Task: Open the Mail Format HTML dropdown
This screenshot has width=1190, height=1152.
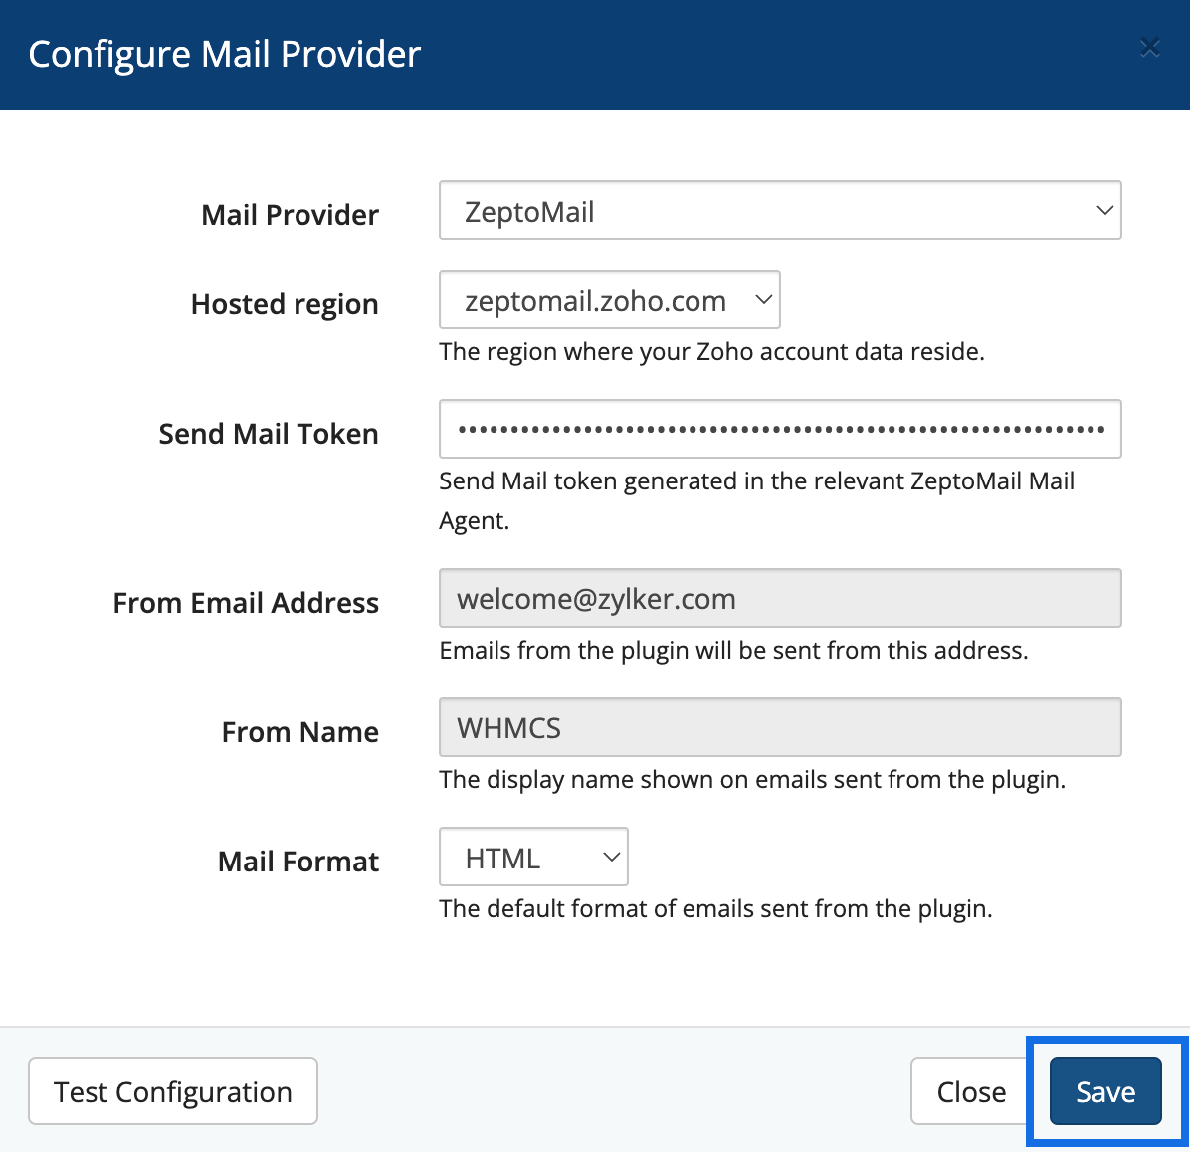Action: coord(533,858)
